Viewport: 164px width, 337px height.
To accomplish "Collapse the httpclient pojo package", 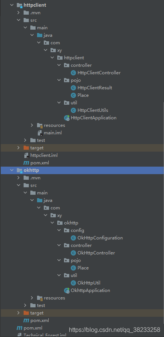I will pos(59,80).
